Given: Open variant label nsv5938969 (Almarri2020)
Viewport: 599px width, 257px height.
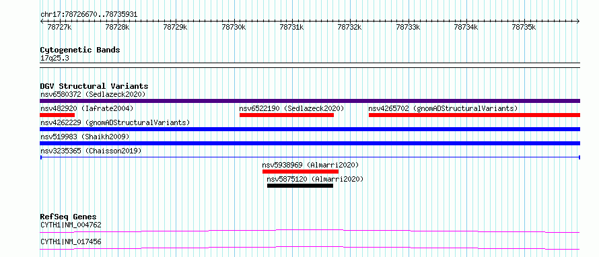Looking at the screenshot, I should (x=310, y=165).
